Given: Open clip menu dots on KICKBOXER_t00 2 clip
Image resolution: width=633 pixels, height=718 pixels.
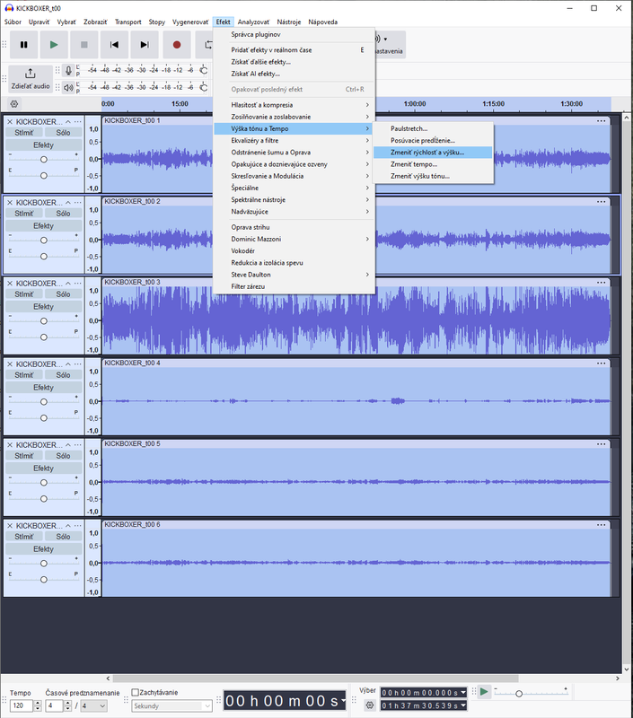Looking at the screenshot, I should (x=601, y=202).
